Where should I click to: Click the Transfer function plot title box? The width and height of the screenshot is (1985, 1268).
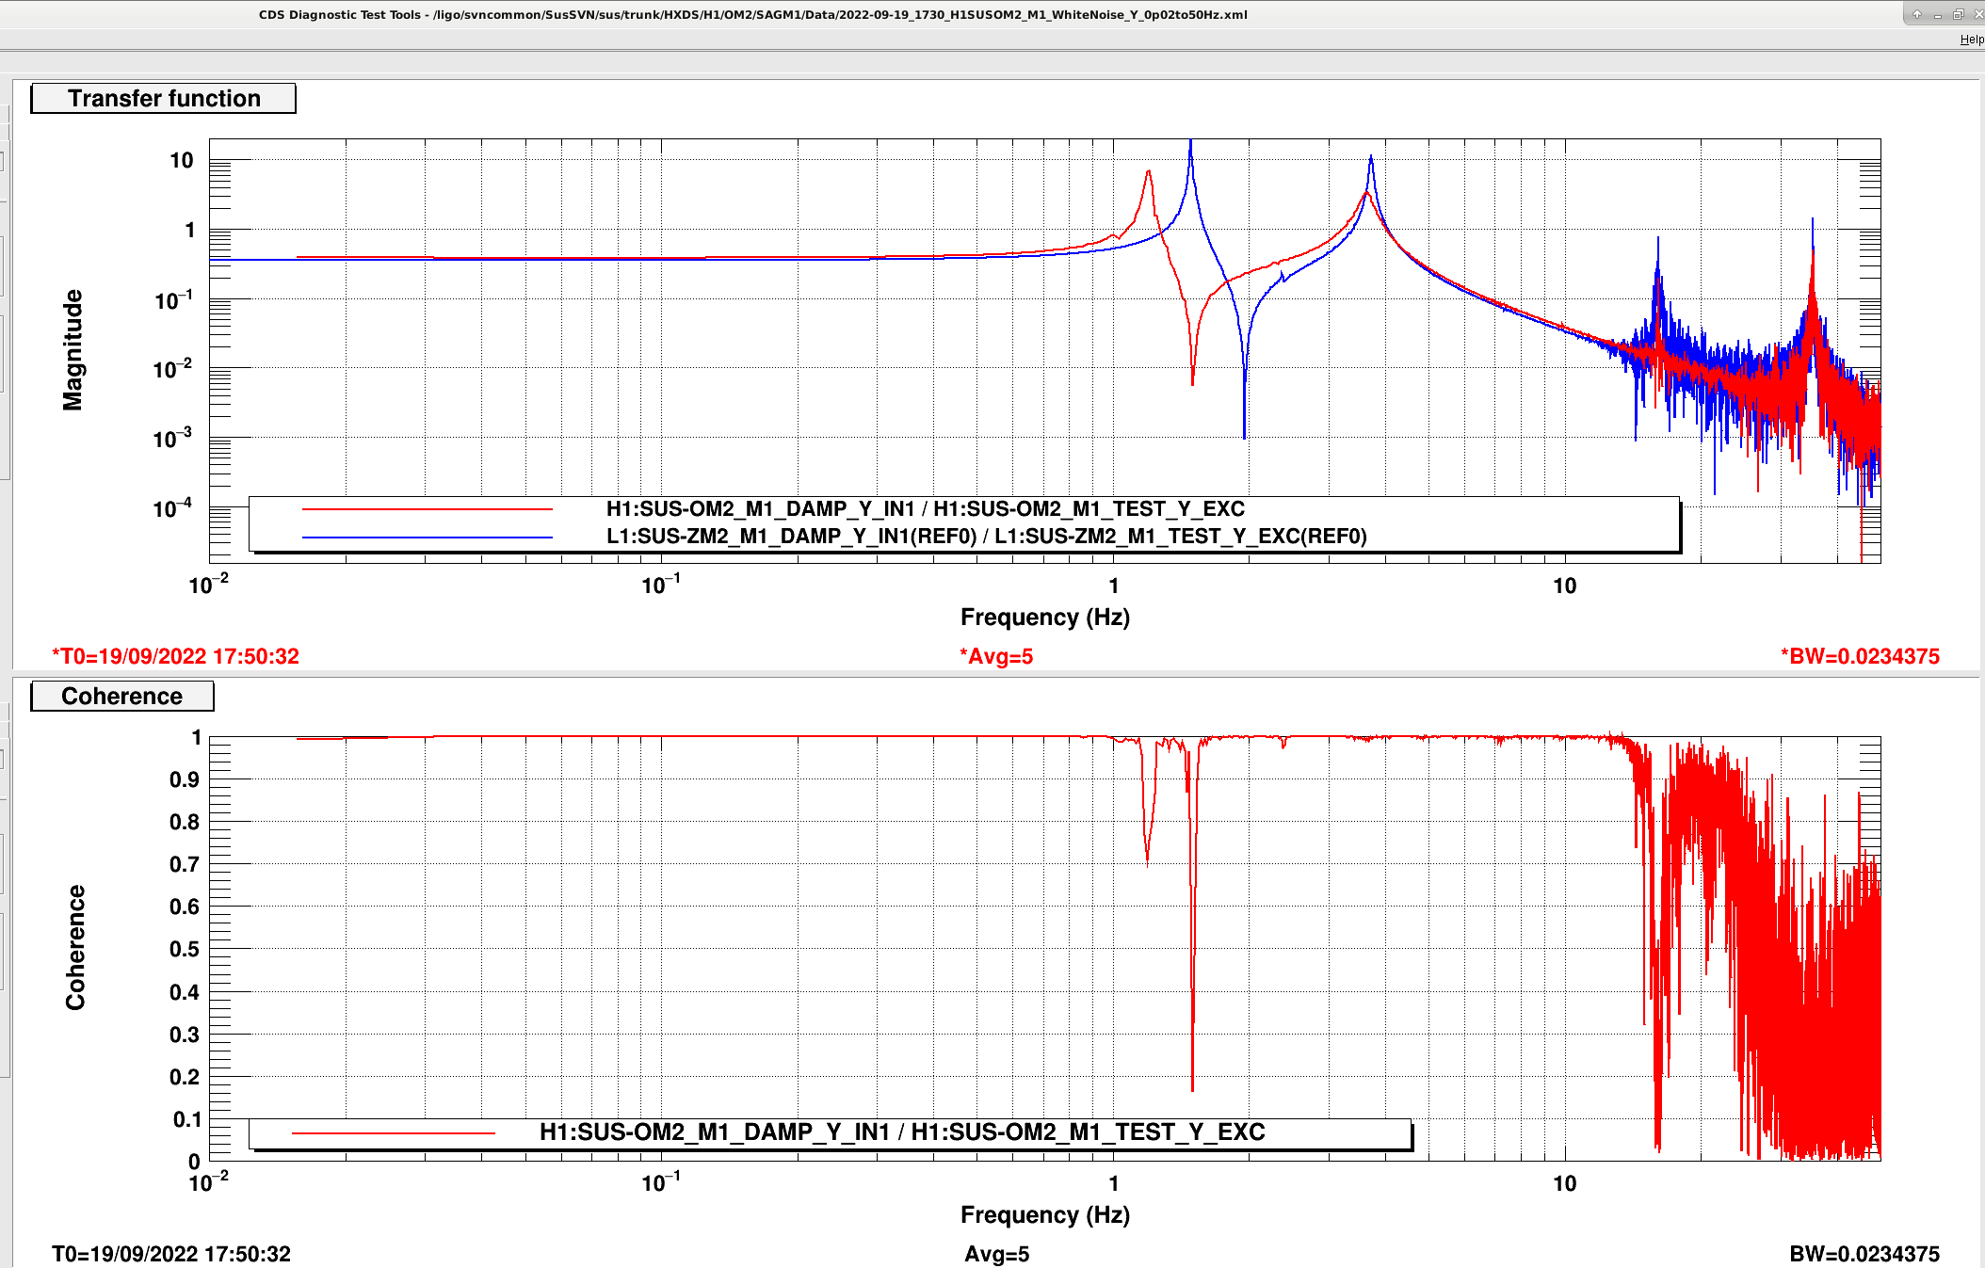point(163,98)
